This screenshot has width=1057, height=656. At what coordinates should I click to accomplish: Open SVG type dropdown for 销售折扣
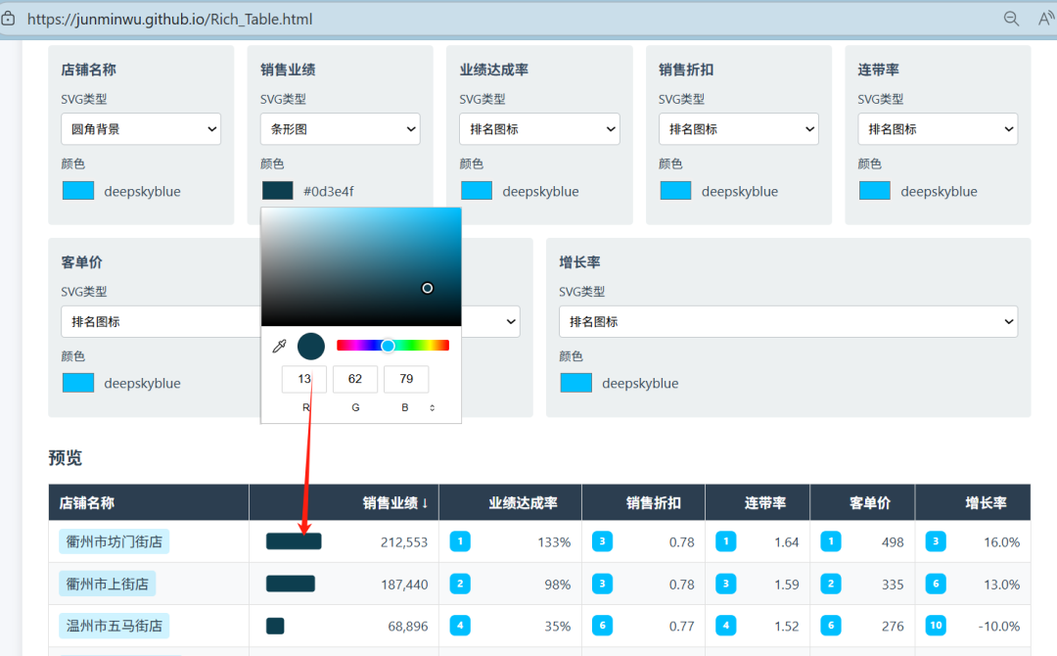739,129
